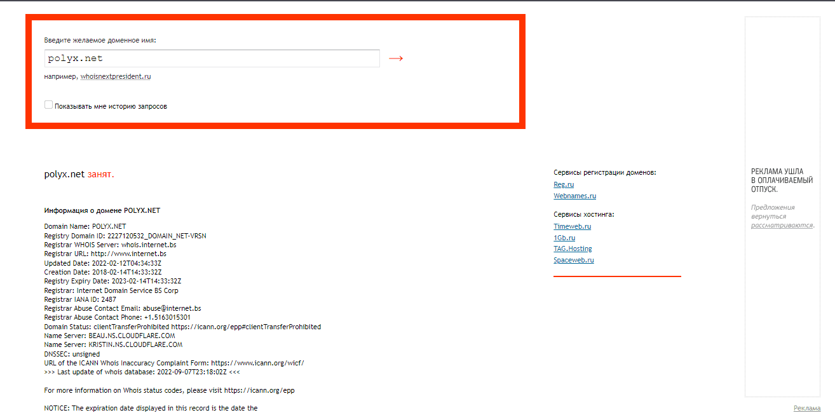This screenshot has height=415, width=835.
Task: Click the "рассматриваются" link in the ad block
Action: pyautogui.click(x=782, y=226)
